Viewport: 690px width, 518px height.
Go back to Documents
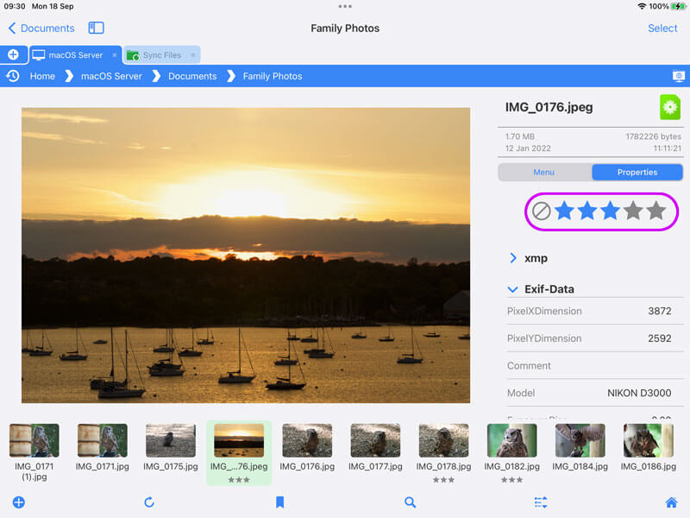(41, 28)
